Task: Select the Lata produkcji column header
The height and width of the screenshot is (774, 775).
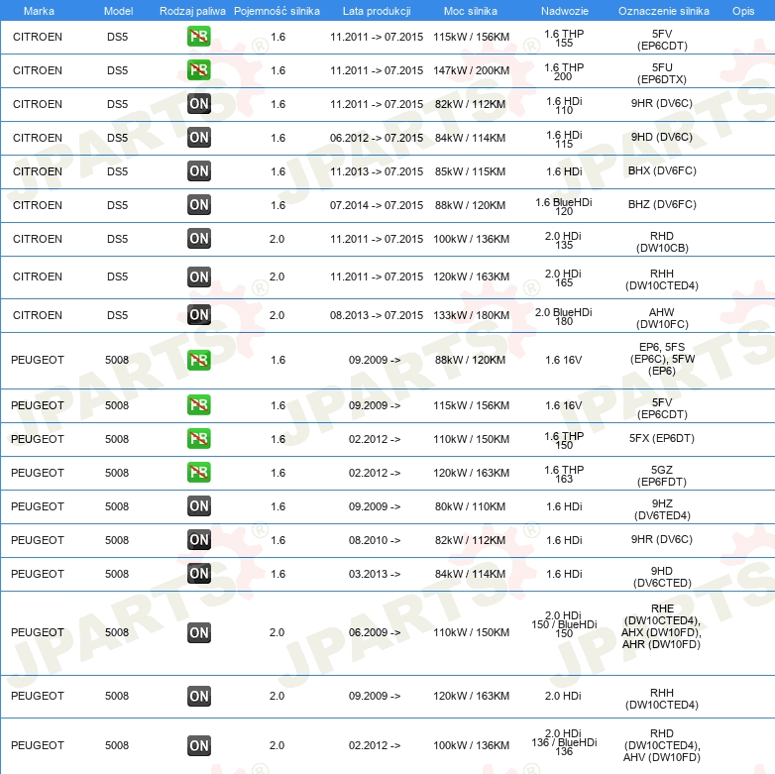Action: pyautogui.click(x=377, y=10)
